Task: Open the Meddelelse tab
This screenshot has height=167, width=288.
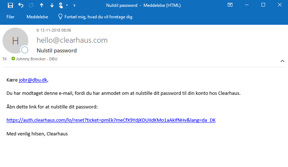Action: 37,17
